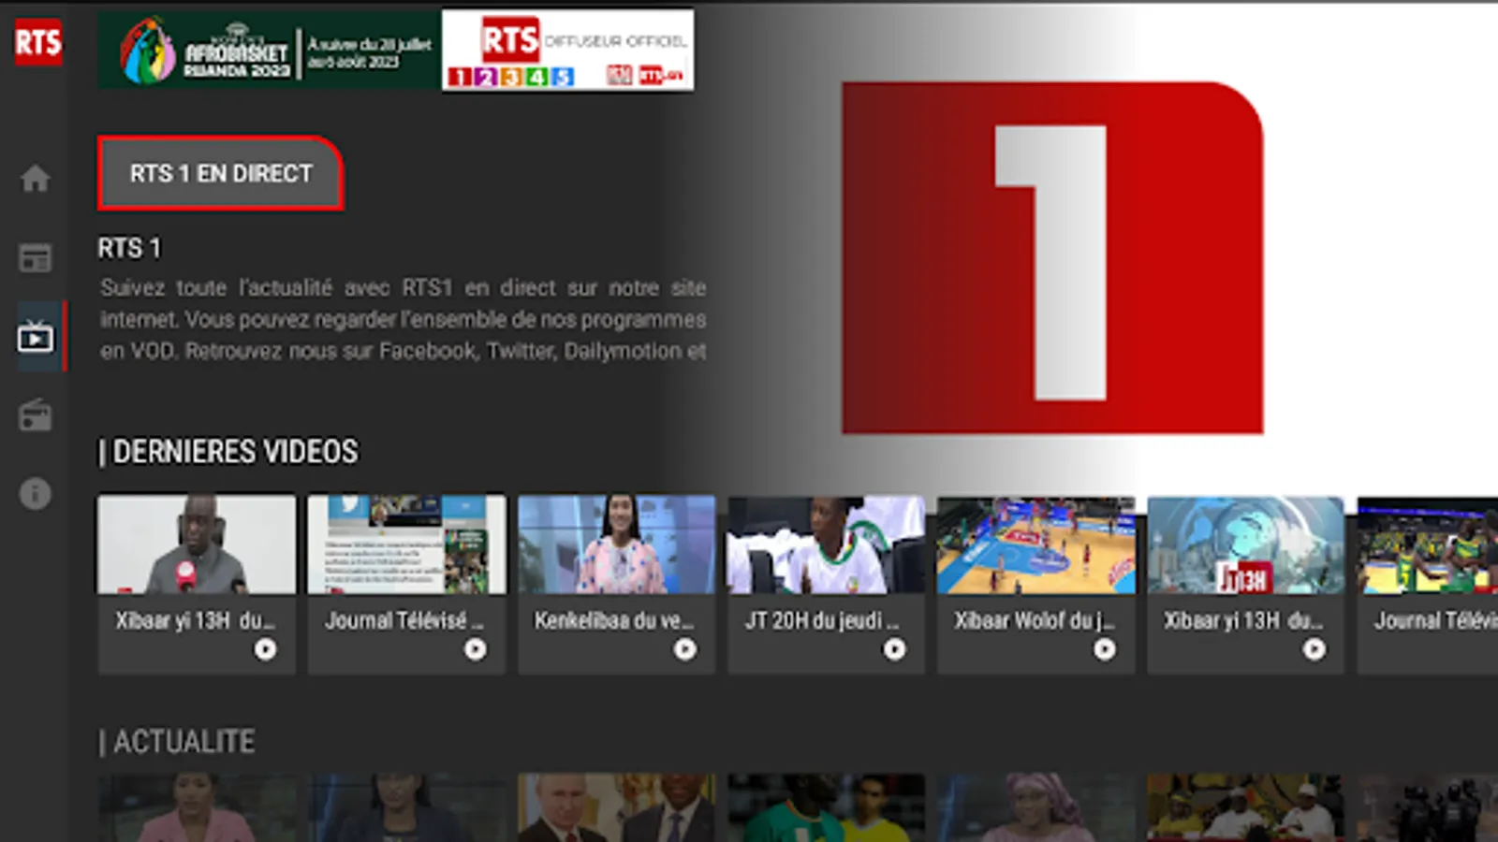1498x842 pixels.
Task: Open the JT13H globe logo thumbnail
Action: (x=1245, y=544)
